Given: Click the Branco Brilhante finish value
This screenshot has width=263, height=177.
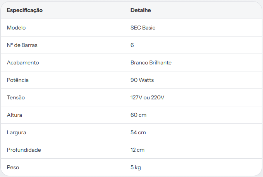Looking at the screenshot, I should 151,62.
